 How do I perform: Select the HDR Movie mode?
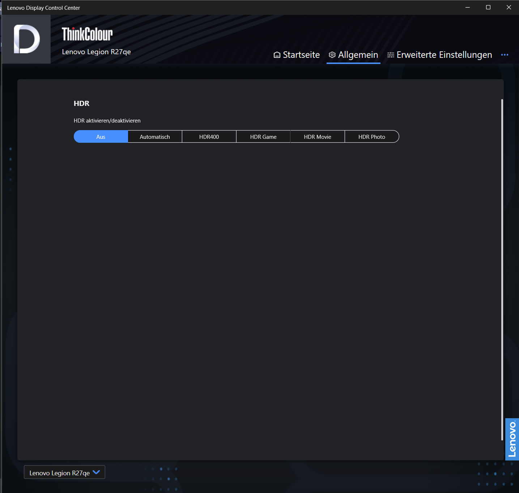[318, 137]
